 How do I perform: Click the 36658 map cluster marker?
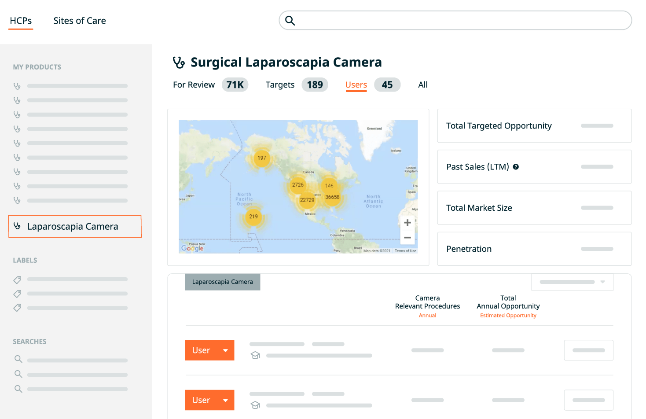coord(332,197)
